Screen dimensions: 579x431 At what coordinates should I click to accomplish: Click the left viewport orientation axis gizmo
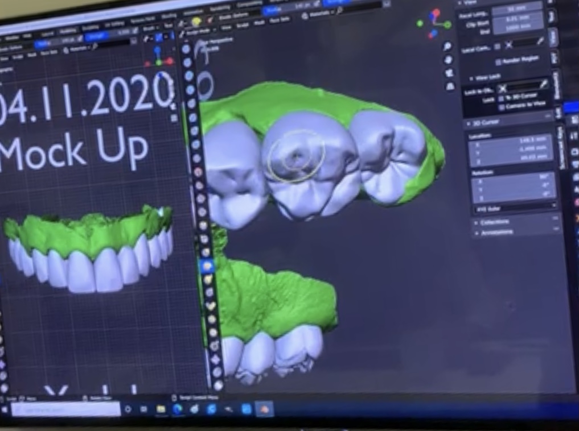[159, 57]
